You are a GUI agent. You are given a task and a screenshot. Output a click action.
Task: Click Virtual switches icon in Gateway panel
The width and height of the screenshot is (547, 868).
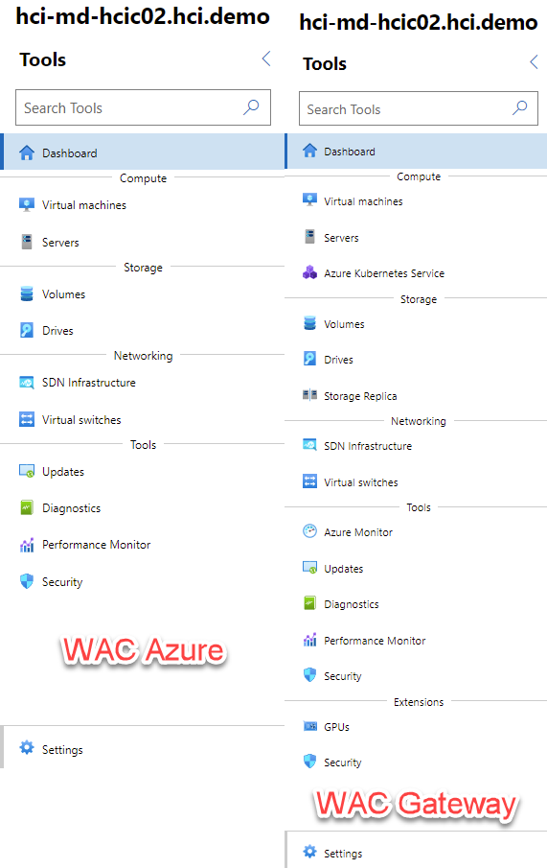point(309,481)
